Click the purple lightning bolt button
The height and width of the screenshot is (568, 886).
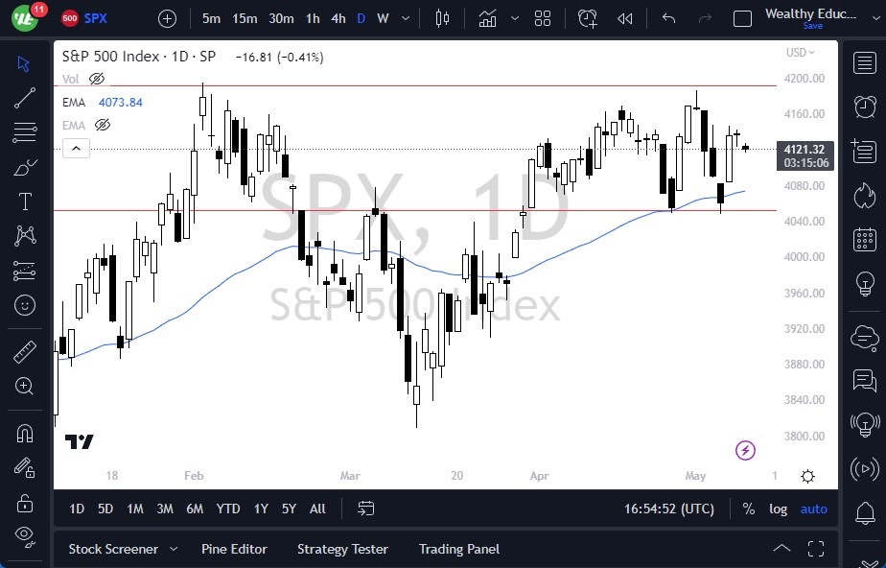[x=745, y=450]
